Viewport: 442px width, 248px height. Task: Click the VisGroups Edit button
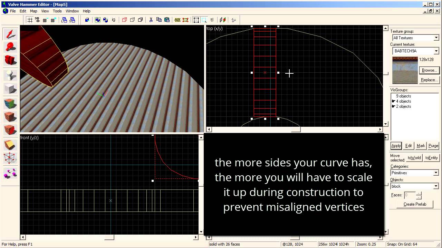[409, 146]
